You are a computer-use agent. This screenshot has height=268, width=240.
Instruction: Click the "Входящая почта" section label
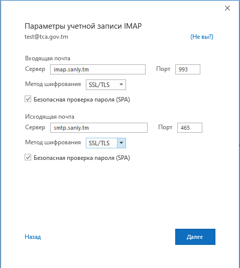48,58
